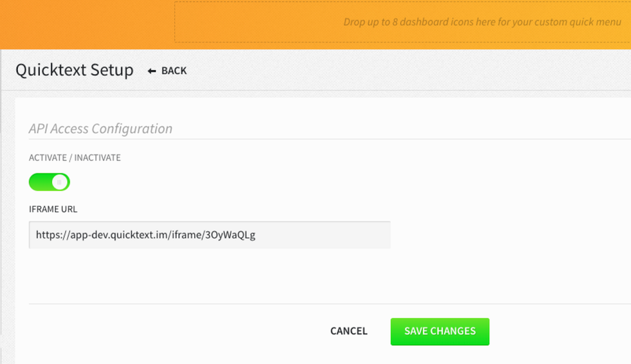The image size is (631, 364).
Task: Click the SAVE CHANGES button
Action: 440,331
